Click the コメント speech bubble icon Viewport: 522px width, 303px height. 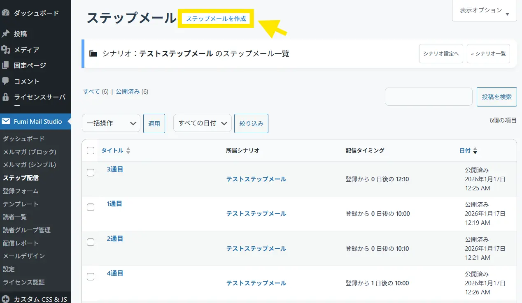coord(6,81)
